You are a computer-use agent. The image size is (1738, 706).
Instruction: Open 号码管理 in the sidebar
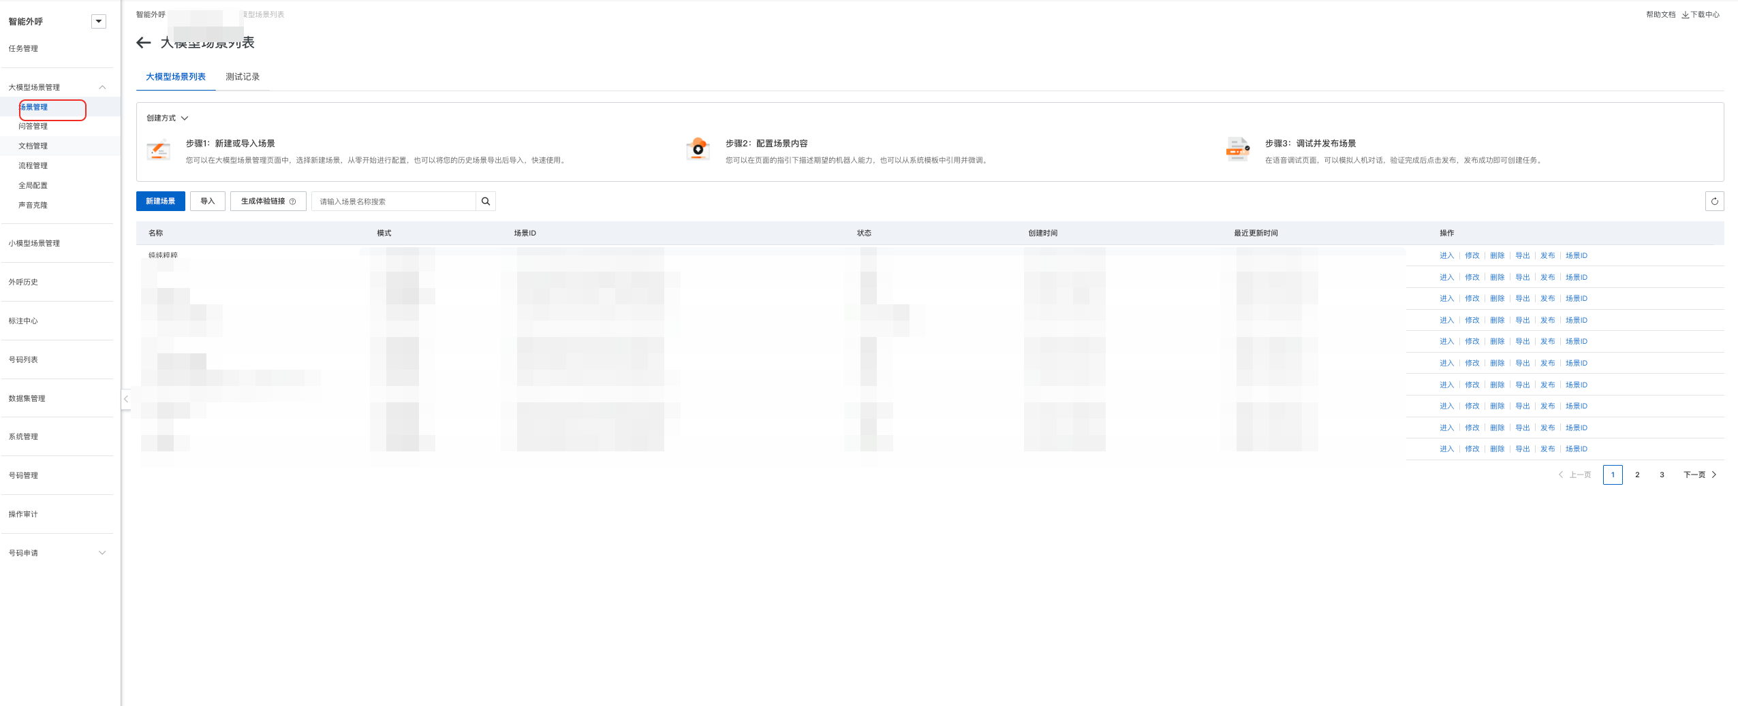coord(23,476)
